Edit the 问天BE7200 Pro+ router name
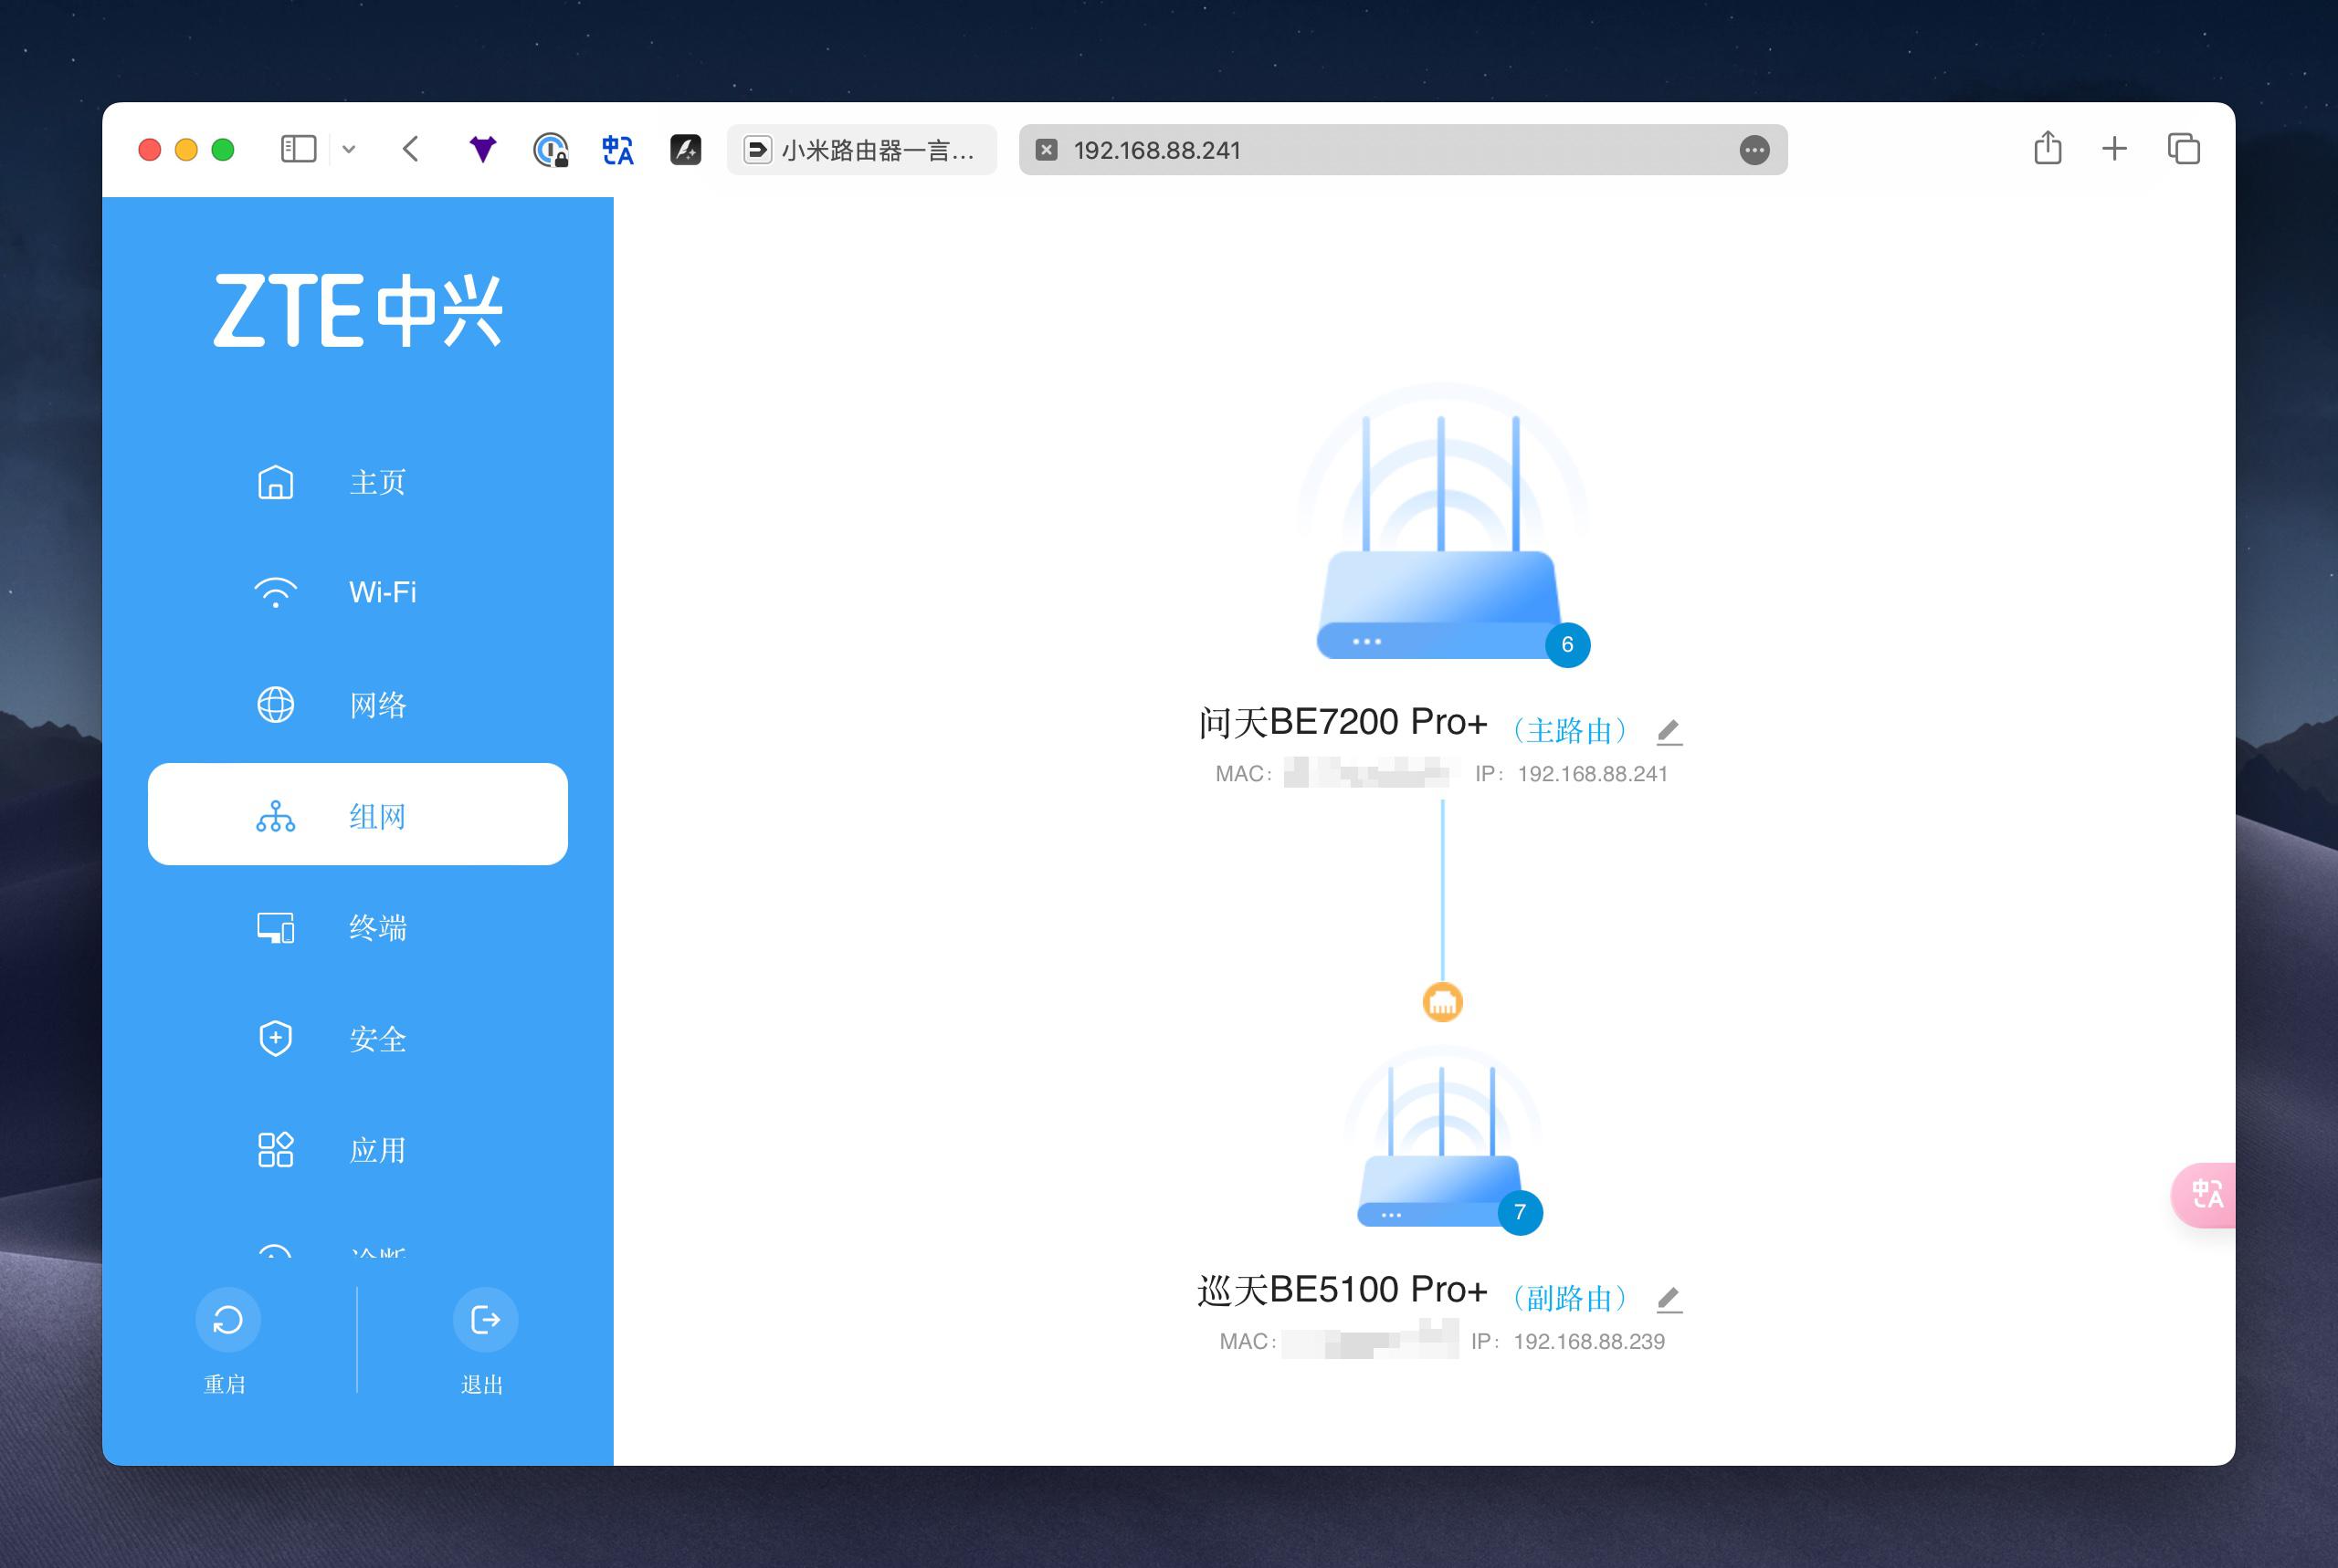2338x1568 pixels. coord(1669,732)
